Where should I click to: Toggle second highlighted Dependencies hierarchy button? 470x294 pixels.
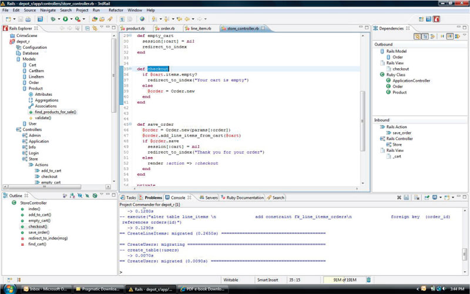coord(425,36)
